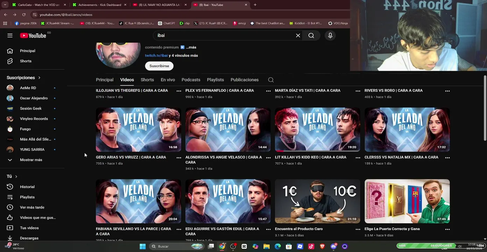
Task: Click the YouTube logo
Action: [33, 35]
